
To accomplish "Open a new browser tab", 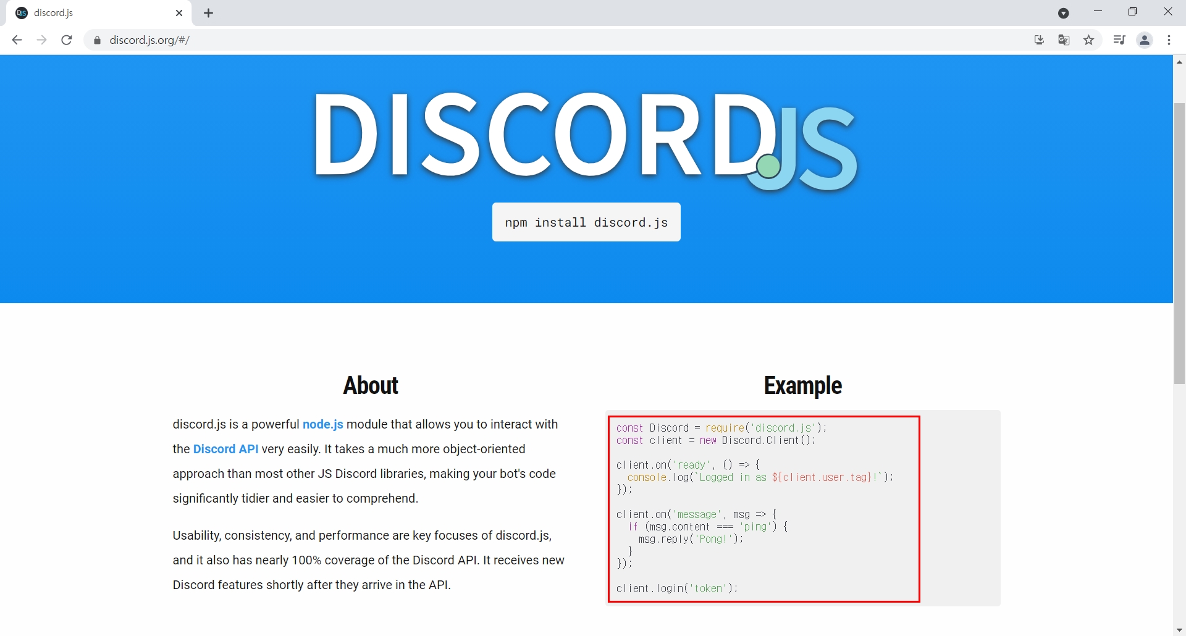I will (x=209, y=13).
